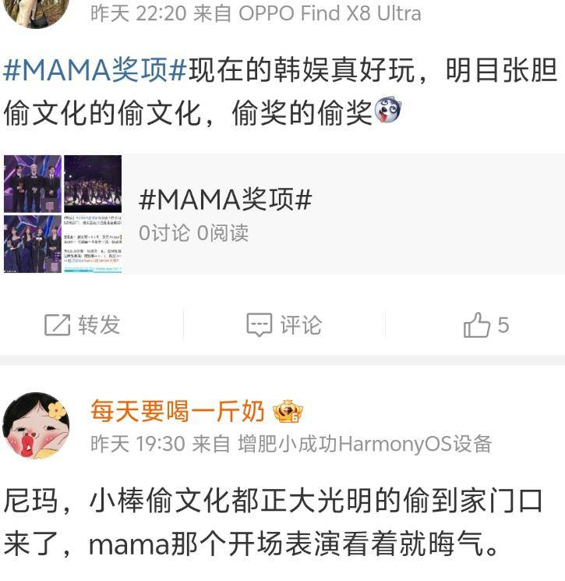
Task: Open the #MAMA奖项# topic card title
Action: point(225,200)
